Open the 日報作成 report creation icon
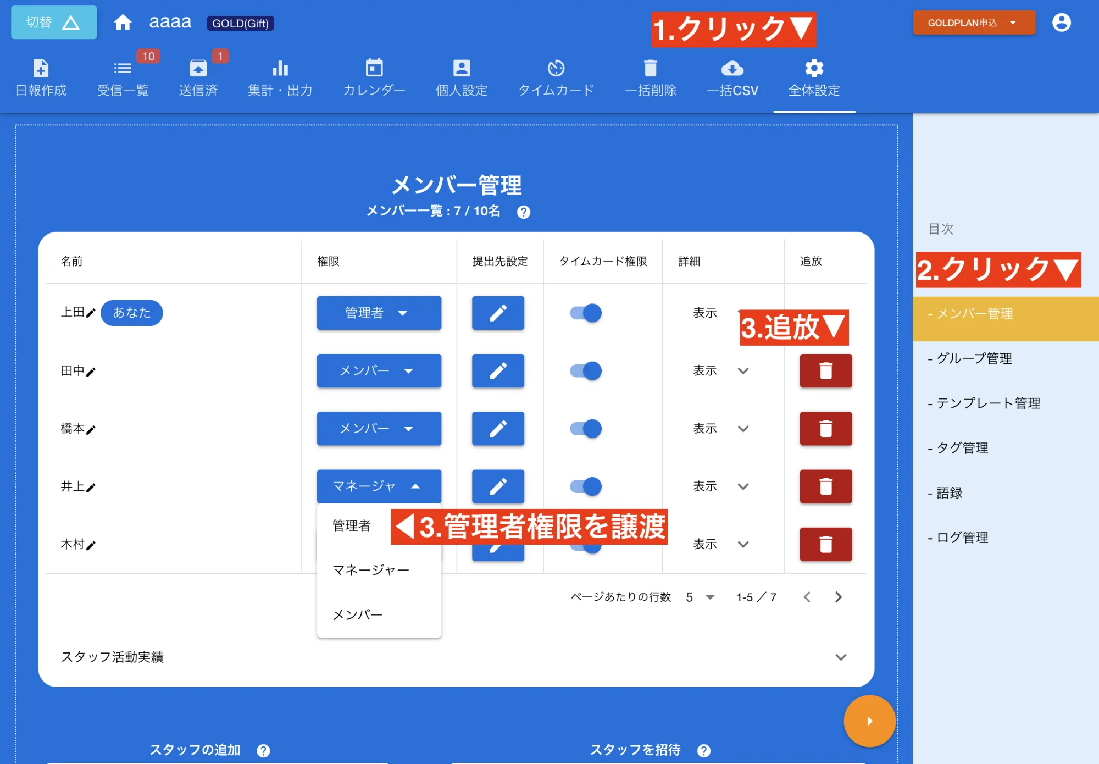This screenshot has width=1099, height=764. tap(41, 77)
